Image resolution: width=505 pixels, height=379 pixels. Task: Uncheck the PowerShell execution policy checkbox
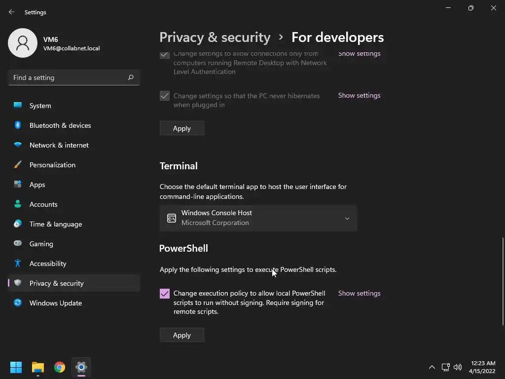[165, 294]
